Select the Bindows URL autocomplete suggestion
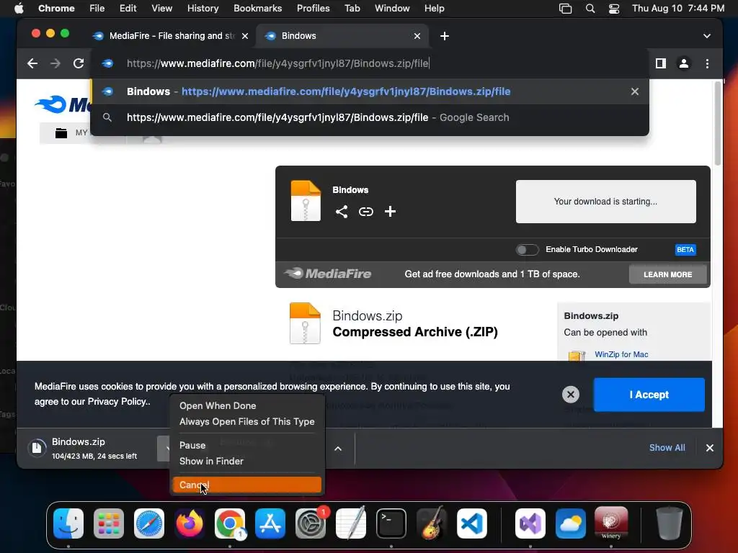Screen dimensions: 738x553 pyautogui.click(x=370, y=91)
